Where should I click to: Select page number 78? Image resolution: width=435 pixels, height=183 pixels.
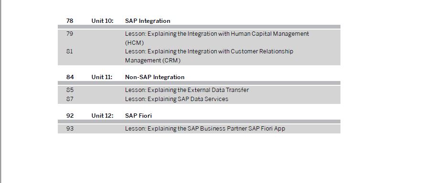click(70, 21)
